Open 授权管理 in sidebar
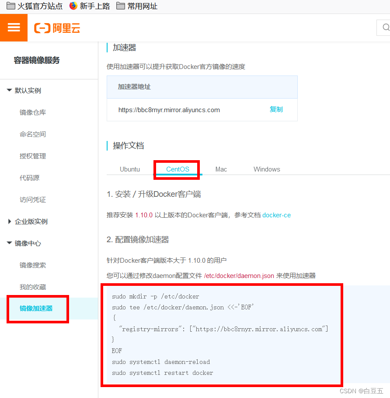 [33, 156]
